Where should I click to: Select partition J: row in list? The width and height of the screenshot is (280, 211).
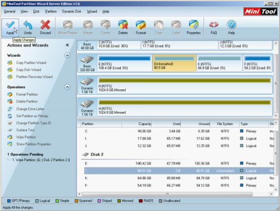(179, 146)
